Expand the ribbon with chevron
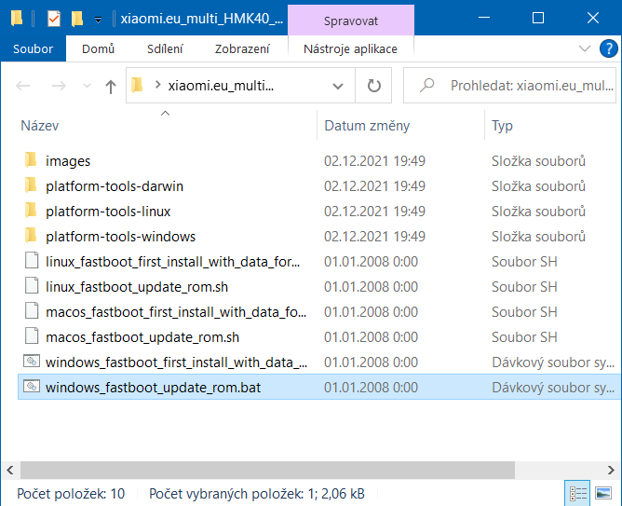 [585, 48]
